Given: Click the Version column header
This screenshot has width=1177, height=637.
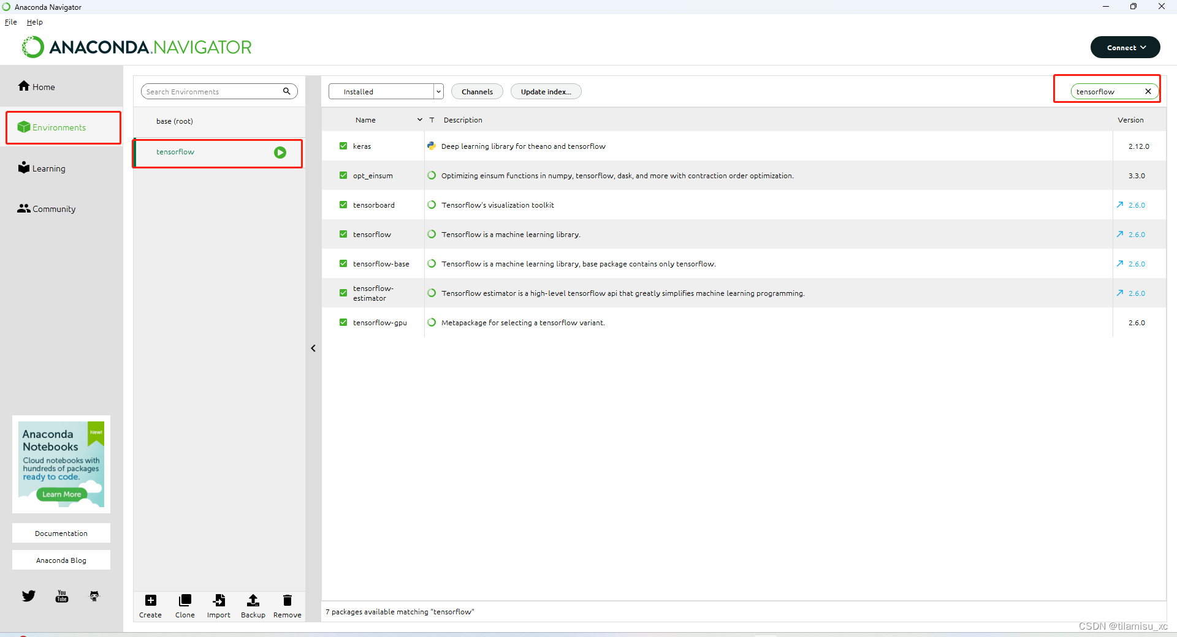Looking at the screenshot, I should point(1130,120).
